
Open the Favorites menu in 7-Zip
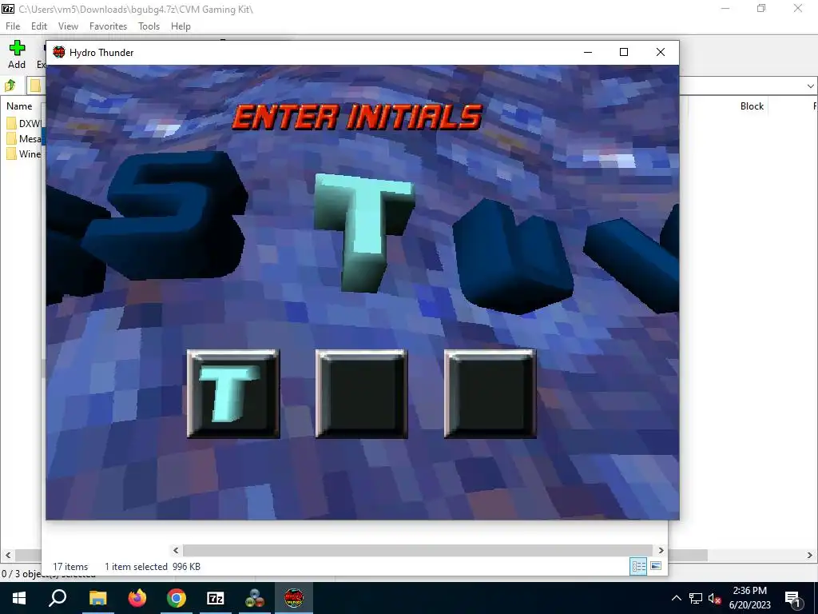(108, 26)
